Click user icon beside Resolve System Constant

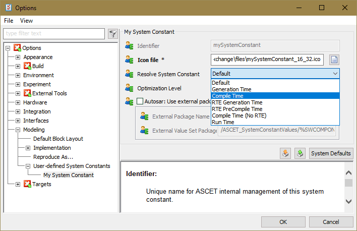pyautogui.click(x=129, y=74)
